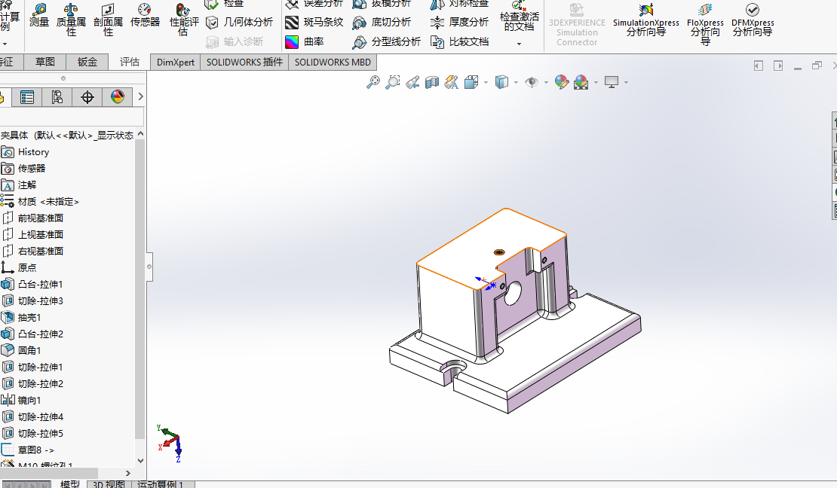The width and height of the screenshot is (837, 488).
Task: Open the Display Style dropdown arrow
Action: pos(516,83)
